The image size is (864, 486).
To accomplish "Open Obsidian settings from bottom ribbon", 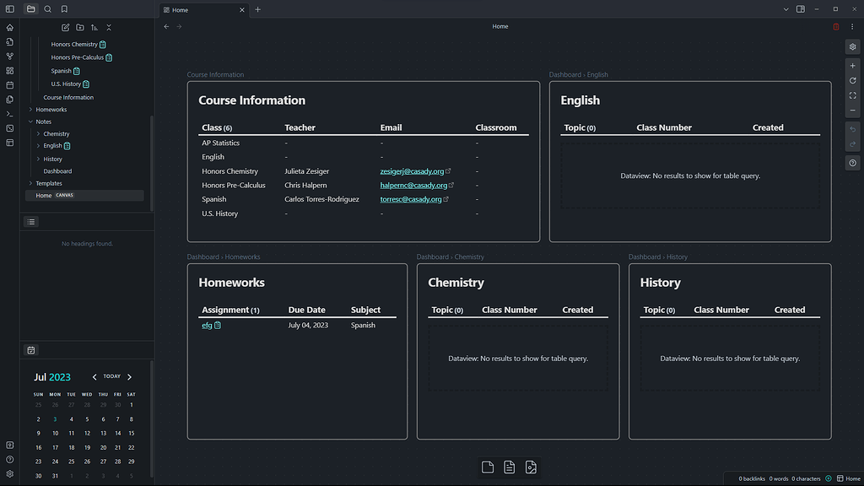I will pos(10,474).
